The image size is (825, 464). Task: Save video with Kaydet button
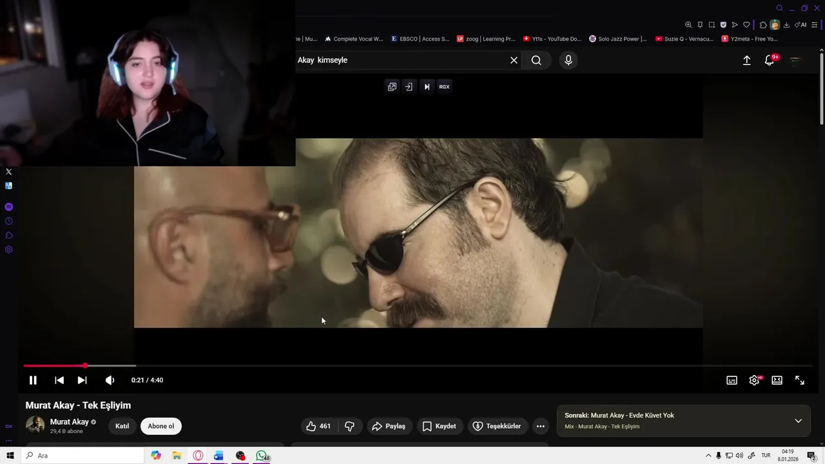(x=439, y=426)
